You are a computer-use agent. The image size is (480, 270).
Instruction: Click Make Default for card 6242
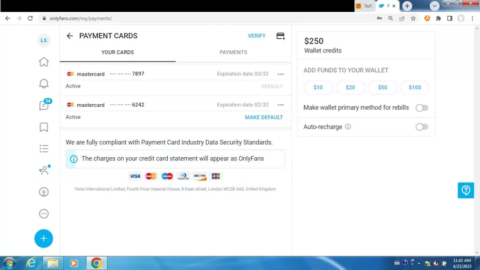pos(264,117)
